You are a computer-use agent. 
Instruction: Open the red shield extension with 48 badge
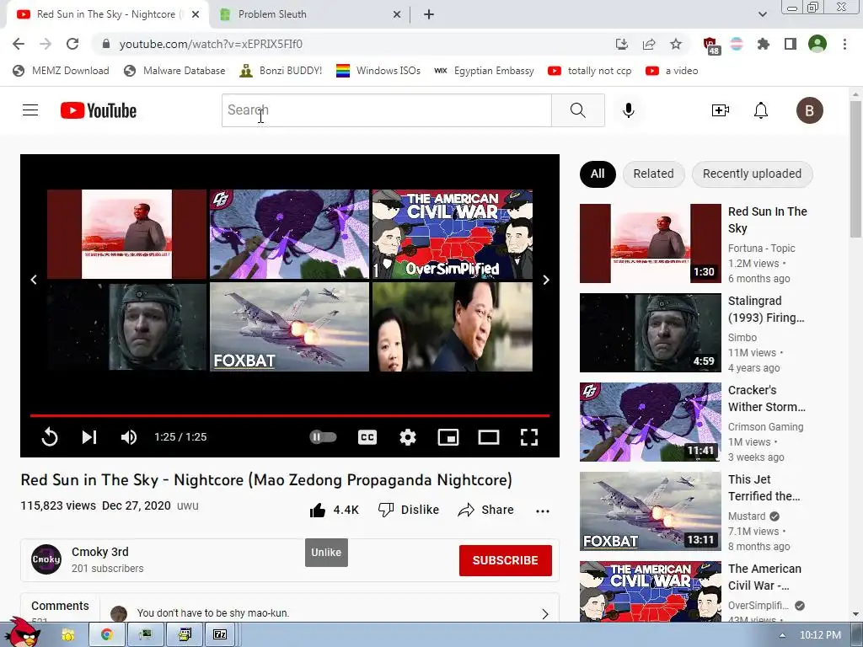tap(710, 45)
